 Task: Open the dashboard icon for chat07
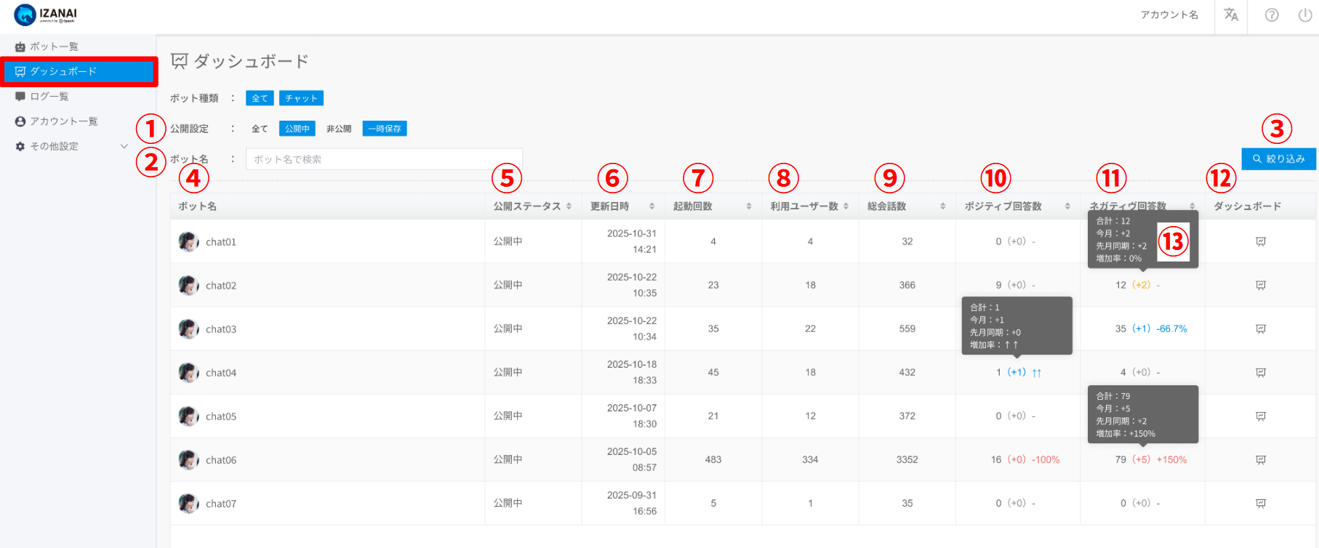(x=1261, y=504)
